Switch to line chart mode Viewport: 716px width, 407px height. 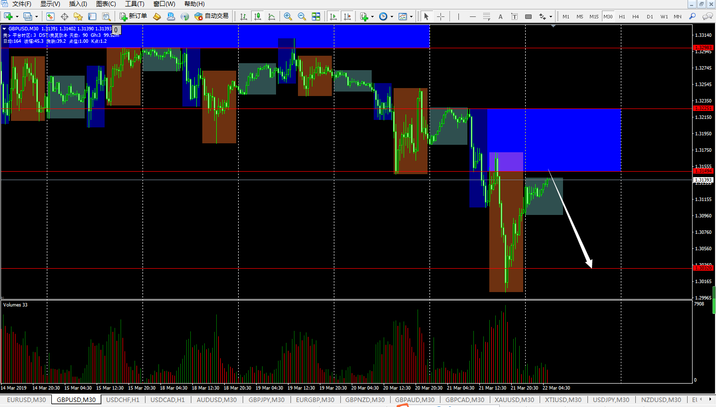point(272,16)
